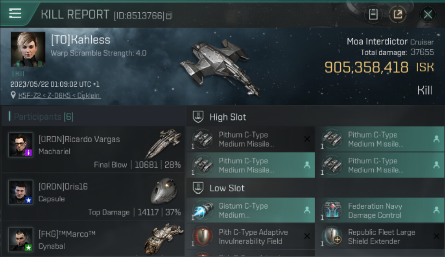Open ™Marco™ Cynabal participant row

[x=93, y=239]
